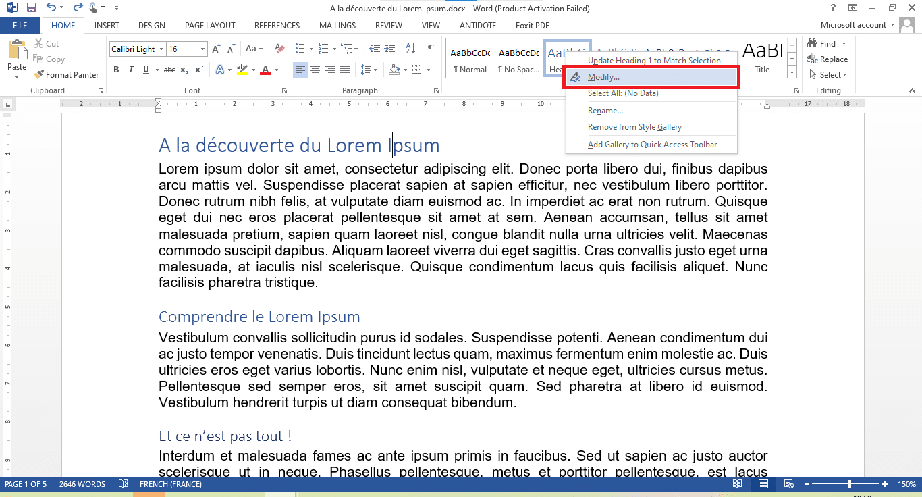Screen dimensions: 922x497
Task: Open the Select dropdown in Editing group
Action: click(x=828, y=75)
